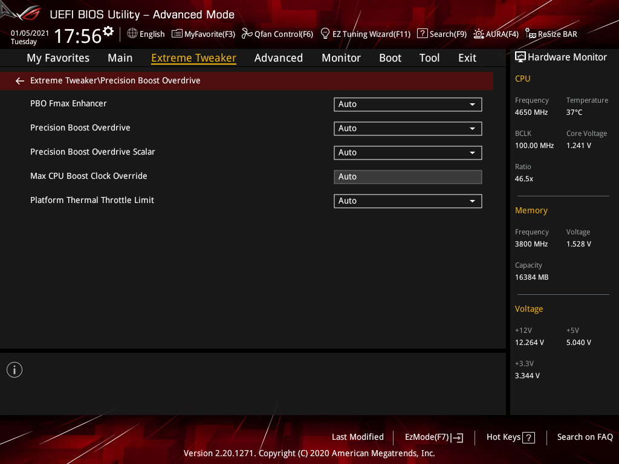Click the Ratio 46.5x value
The height and width of the screenshot is (464, 619).
(524, 179)
